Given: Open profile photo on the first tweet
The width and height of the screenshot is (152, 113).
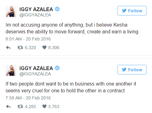Looking at the screenshot, I should point(11,11).
